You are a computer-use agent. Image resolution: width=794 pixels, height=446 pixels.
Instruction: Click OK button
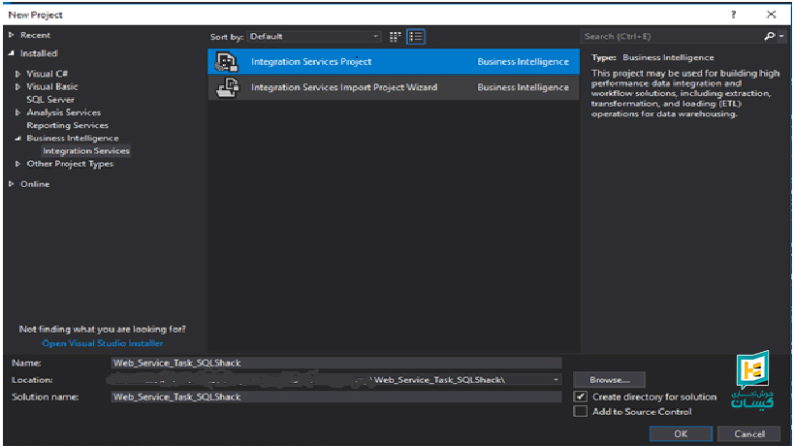pos(681,433)
